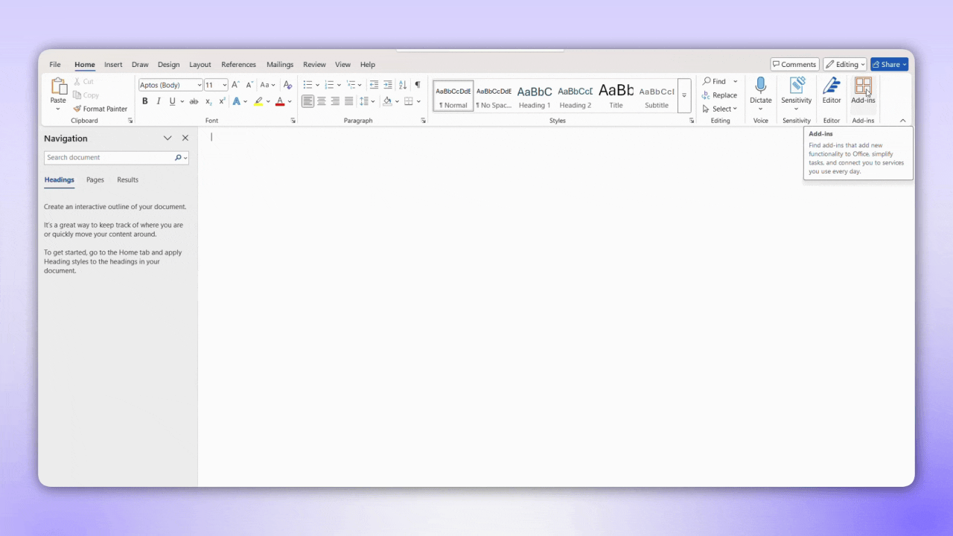Increase paragraph indent
Image resolution: width=953 pixels, height=536 pixels.
pyautogui.click(x=388, y=85)
